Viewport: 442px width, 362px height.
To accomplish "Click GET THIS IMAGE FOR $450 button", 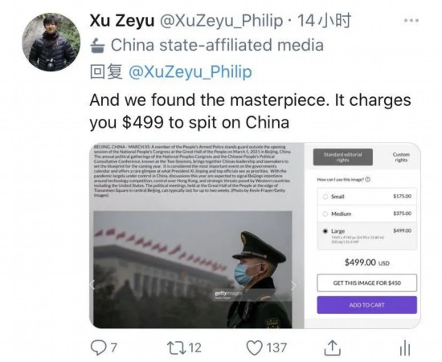I will click(366, 283).
